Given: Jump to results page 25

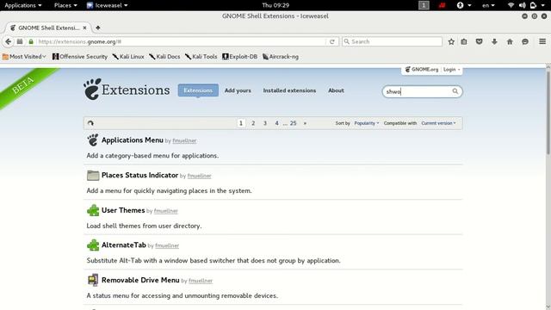Looking at the screenshot, I should tap(293, 123).
